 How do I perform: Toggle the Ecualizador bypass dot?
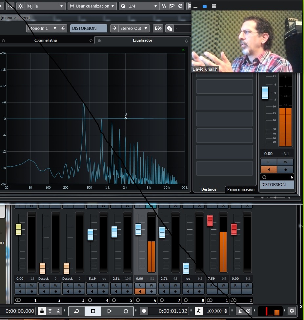point(99,41)
